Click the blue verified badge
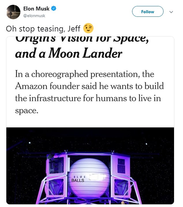 (x=54, y=8)
